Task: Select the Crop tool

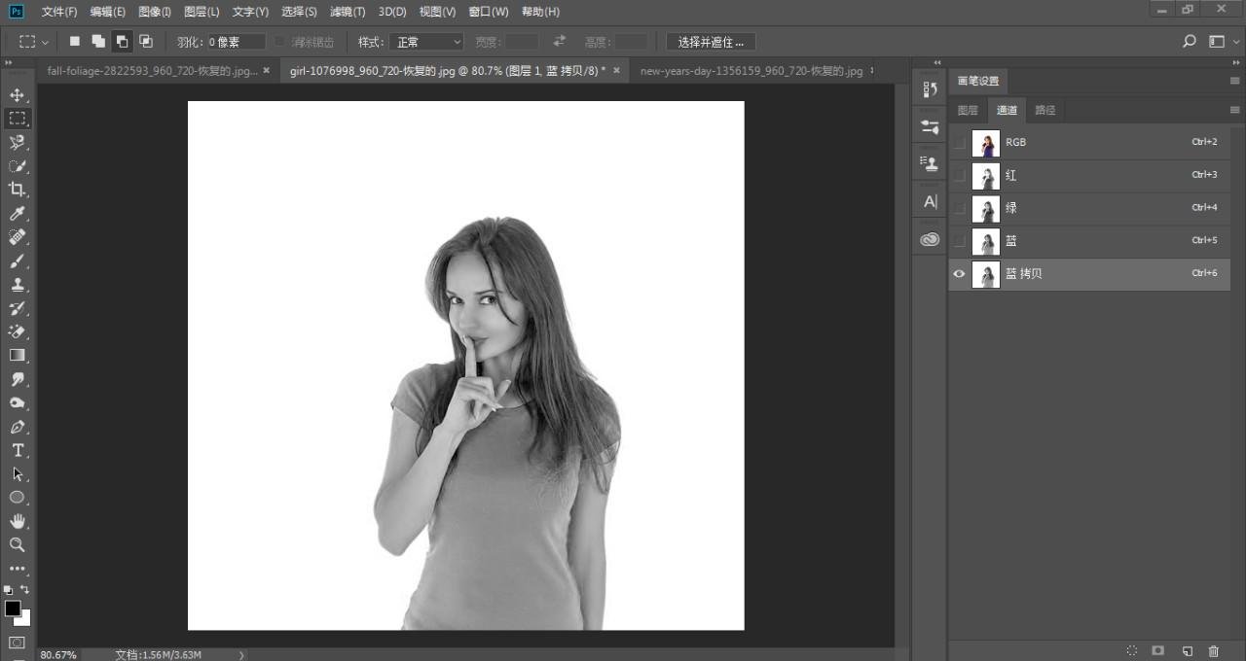Action: (x=17, y=190)
